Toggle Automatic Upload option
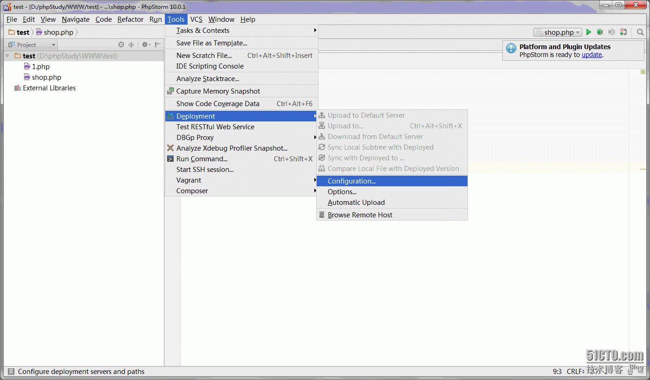 (x=392, y=202)
